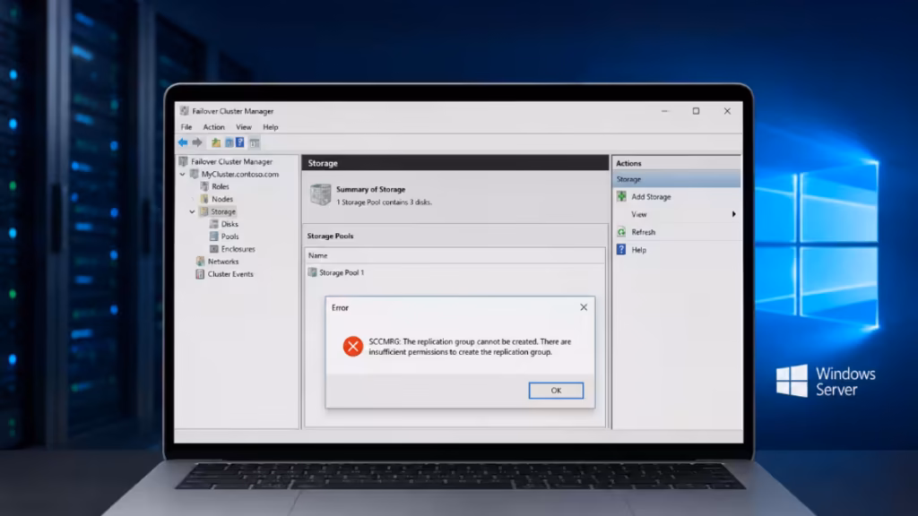Collapse the MyCluster.contoso.com tree node
The height and width of the screenshot is (516, 918).
point(183,175)
